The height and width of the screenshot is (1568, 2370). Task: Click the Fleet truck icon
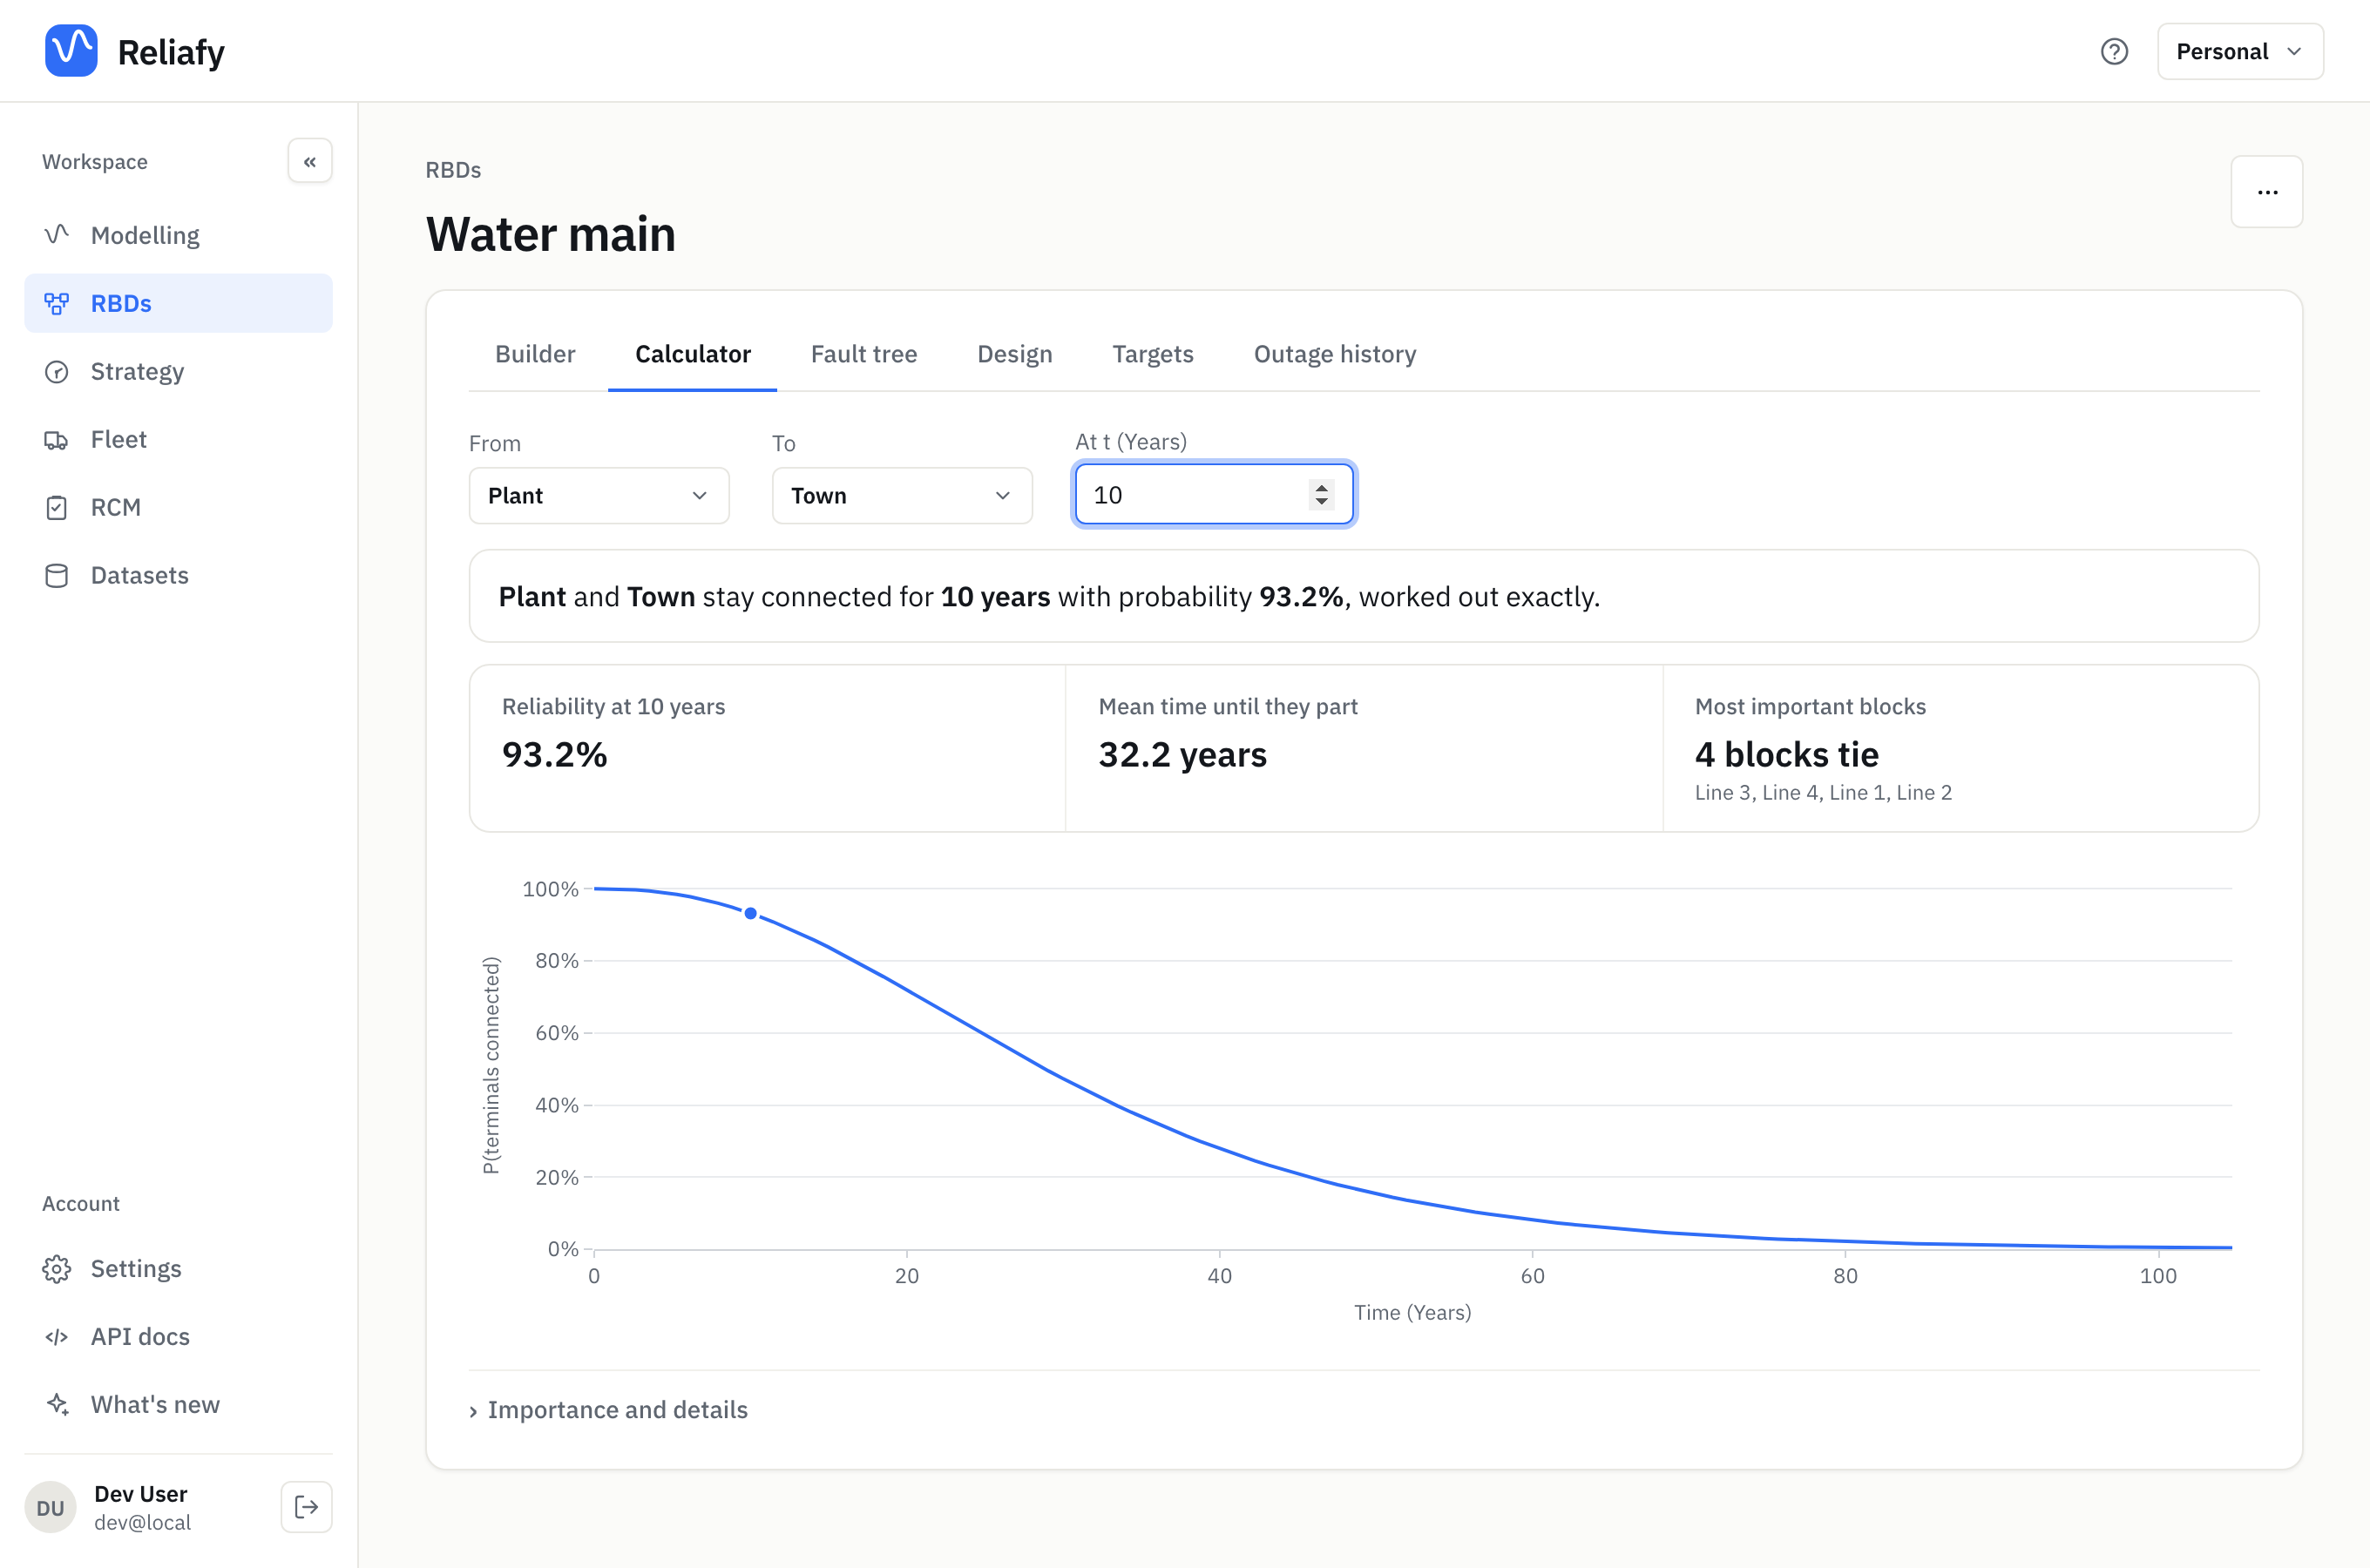click(x=57, y=439)
